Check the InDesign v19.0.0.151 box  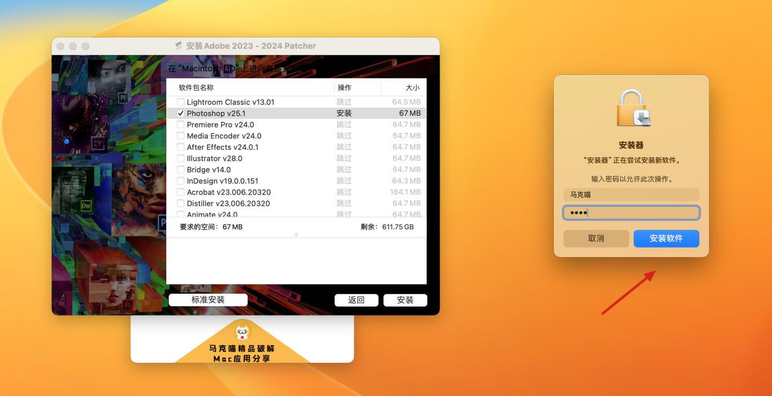181,181
